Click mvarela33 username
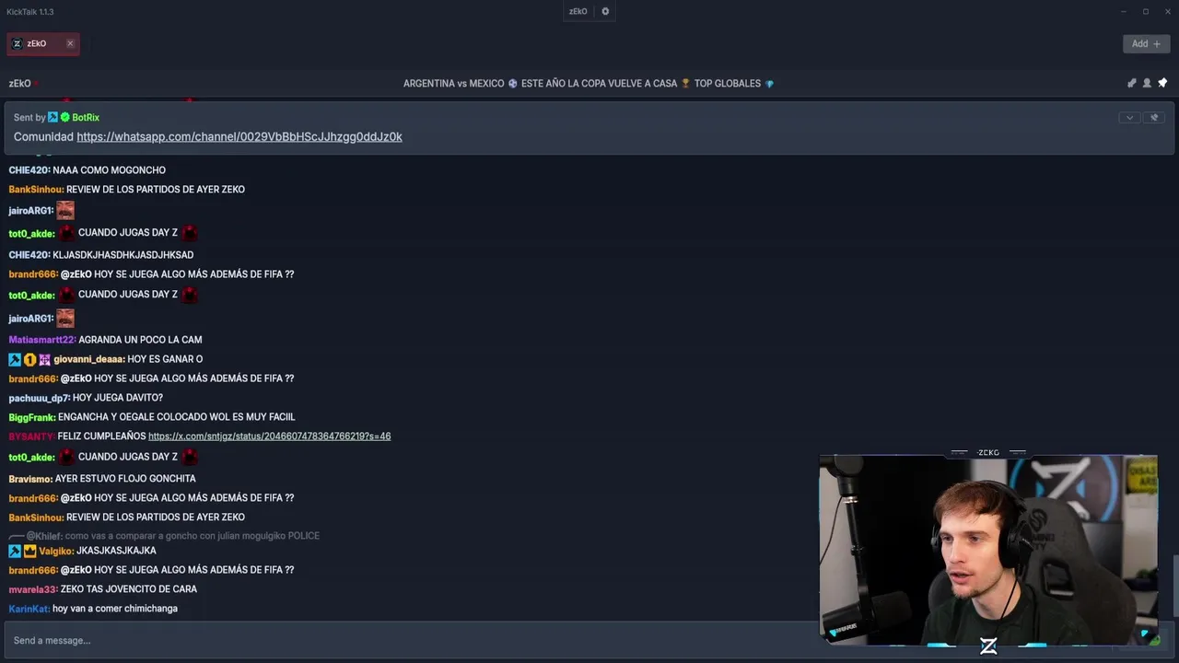The width and height of the screenshot is (1179, 663). pyautogui.click(x=33, y=589)
